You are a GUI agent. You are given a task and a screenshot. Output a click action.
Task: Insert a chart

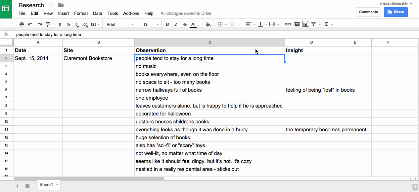(305, 24)
